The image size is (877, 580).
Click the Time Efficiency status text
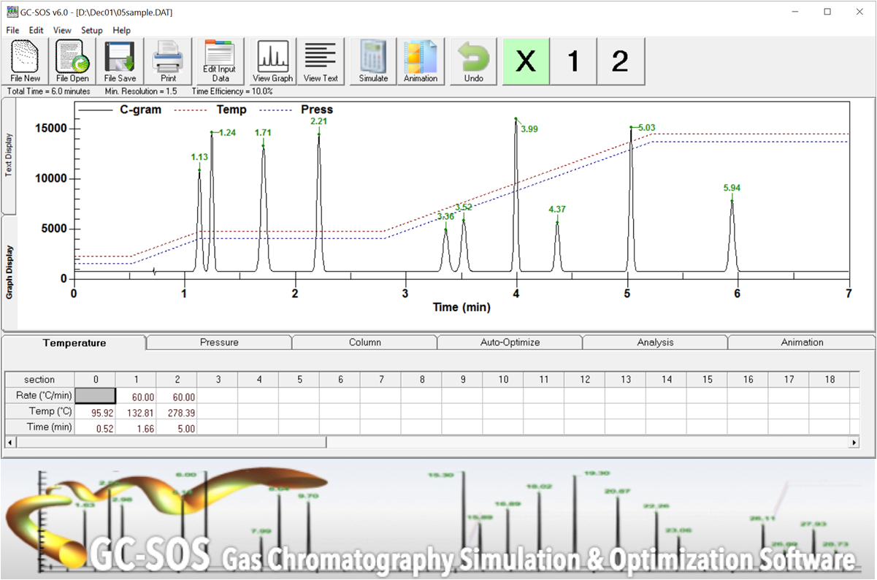232,91
